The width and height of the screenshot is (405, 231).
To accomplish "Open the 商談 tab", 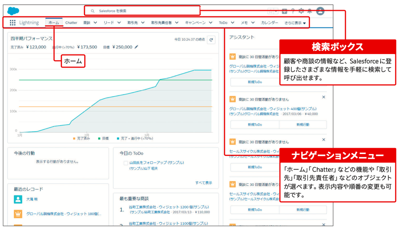I will [x=87, y=23].
